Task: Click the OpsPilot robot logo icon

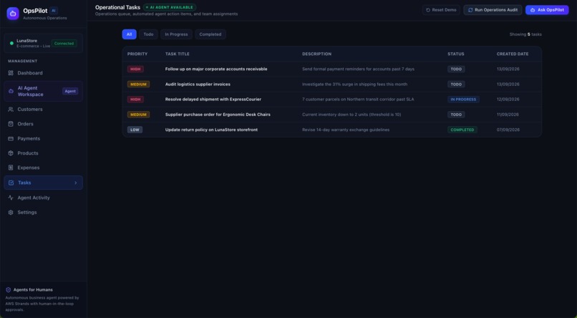Action: point(13,14)
